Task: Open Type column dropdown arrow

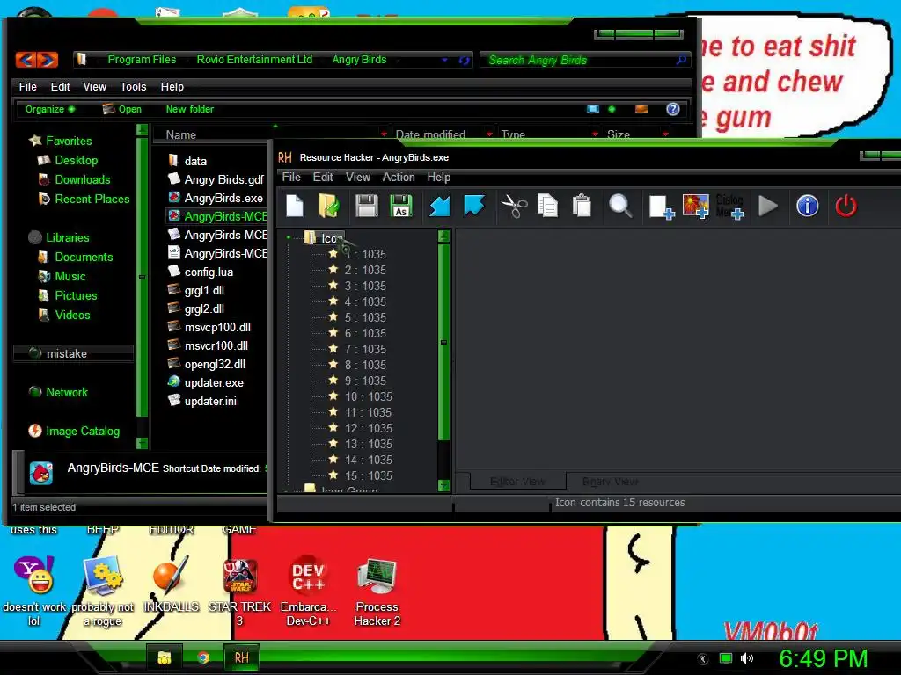Action: (x=595, y=134)
